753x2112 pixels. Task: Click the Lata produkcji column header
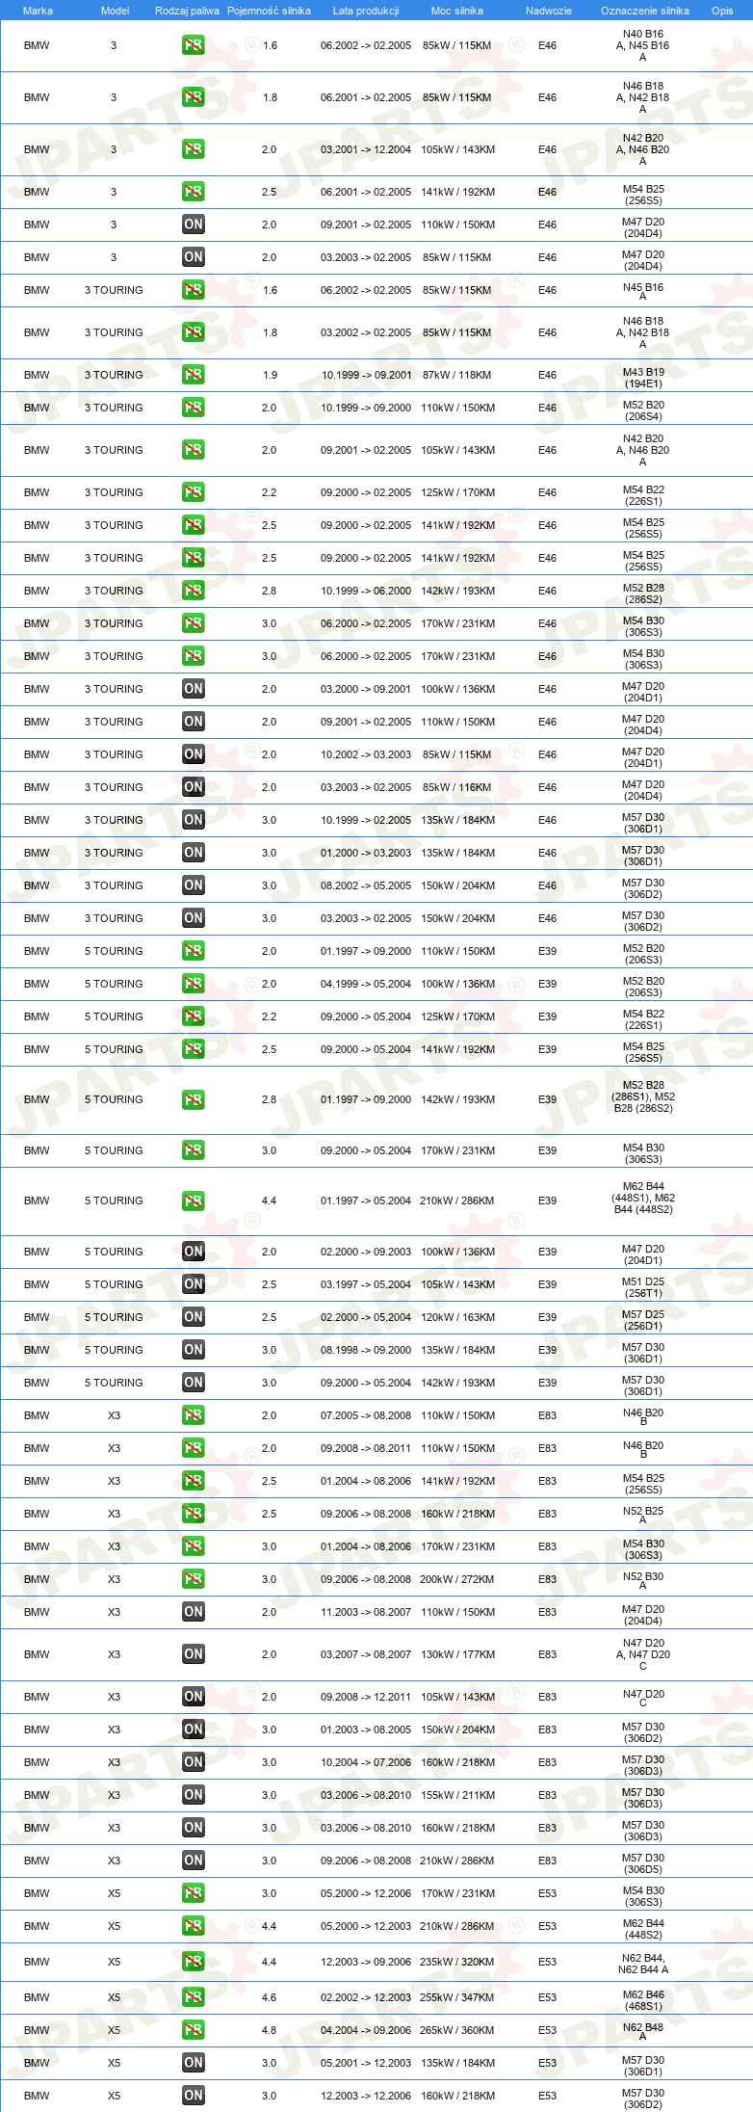pos(366,11)
